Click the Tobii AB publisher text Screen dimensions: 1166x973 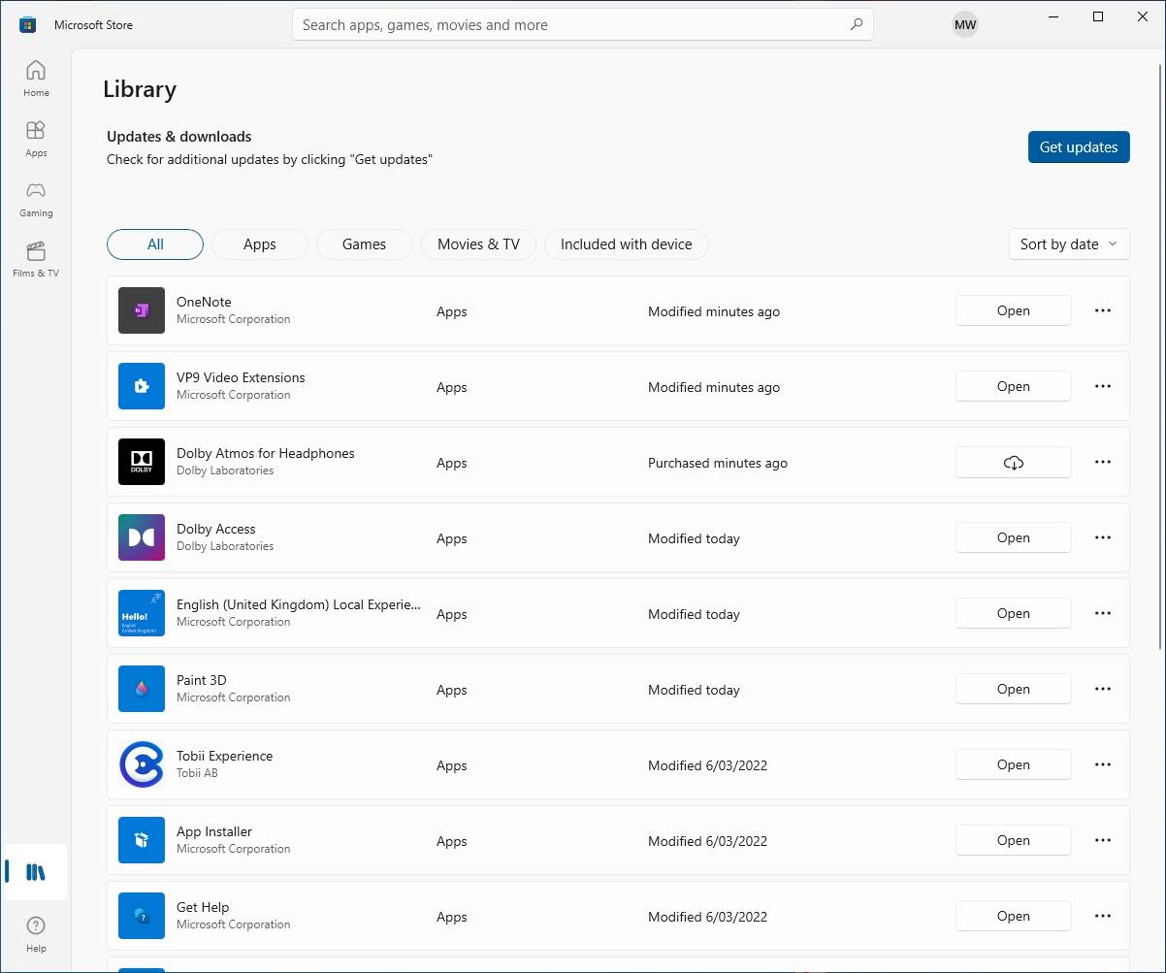click(x=197, y=773)
